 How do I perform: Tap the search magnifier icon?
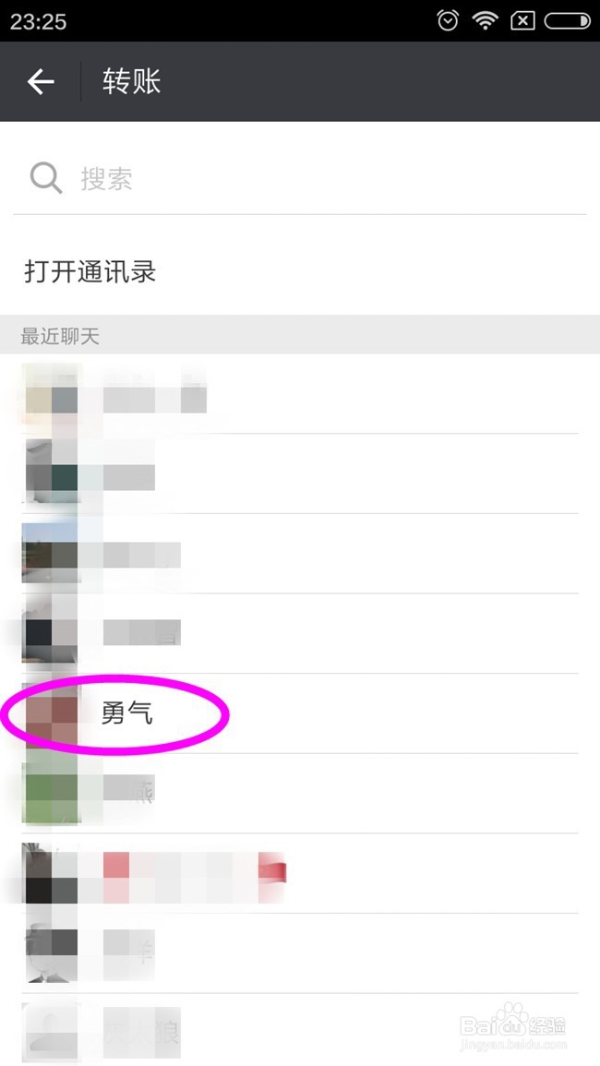pyautogui.click(x=45, y=178)
